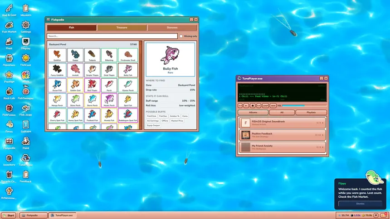Image resolution: width=390 pixels, height=219 pixels.
Task: Click the Fishpedia list scrollbar
Action: tap(141, 85)
